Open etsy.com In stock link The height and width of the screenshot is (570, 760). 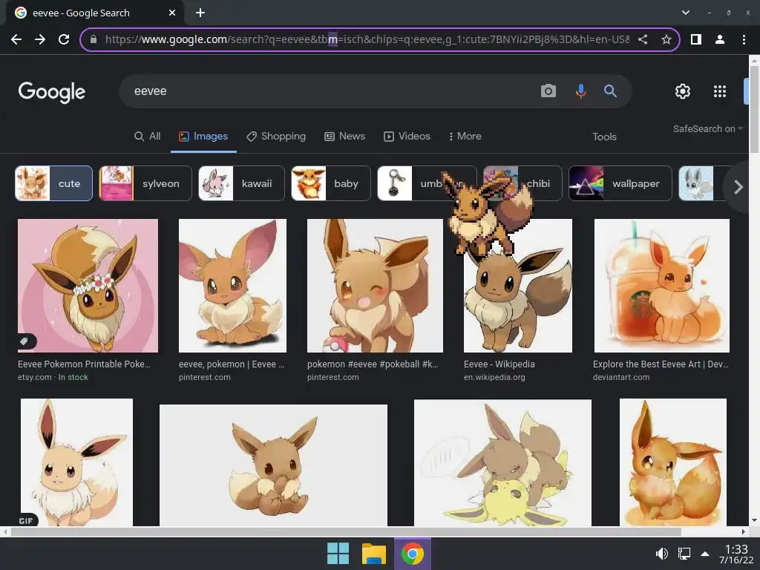click(53, 377)
